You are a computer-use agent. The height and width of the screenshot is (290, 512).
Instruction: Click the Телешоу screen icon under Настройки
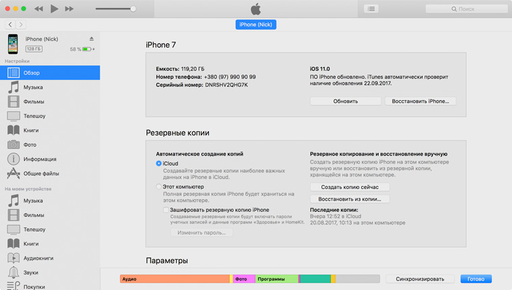click(x=13, y=116)
